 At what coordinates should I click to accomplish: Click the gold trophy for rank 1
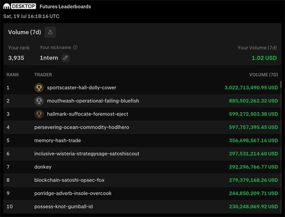pos(39,88)
